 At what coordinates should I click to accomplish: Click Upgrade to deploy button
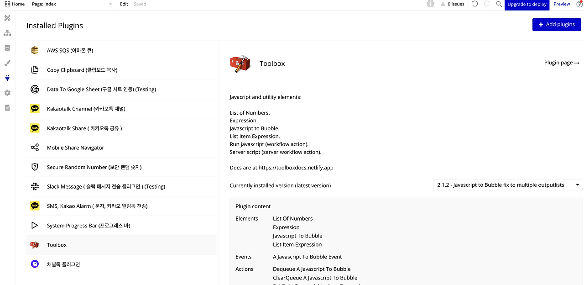coord(527,4)
